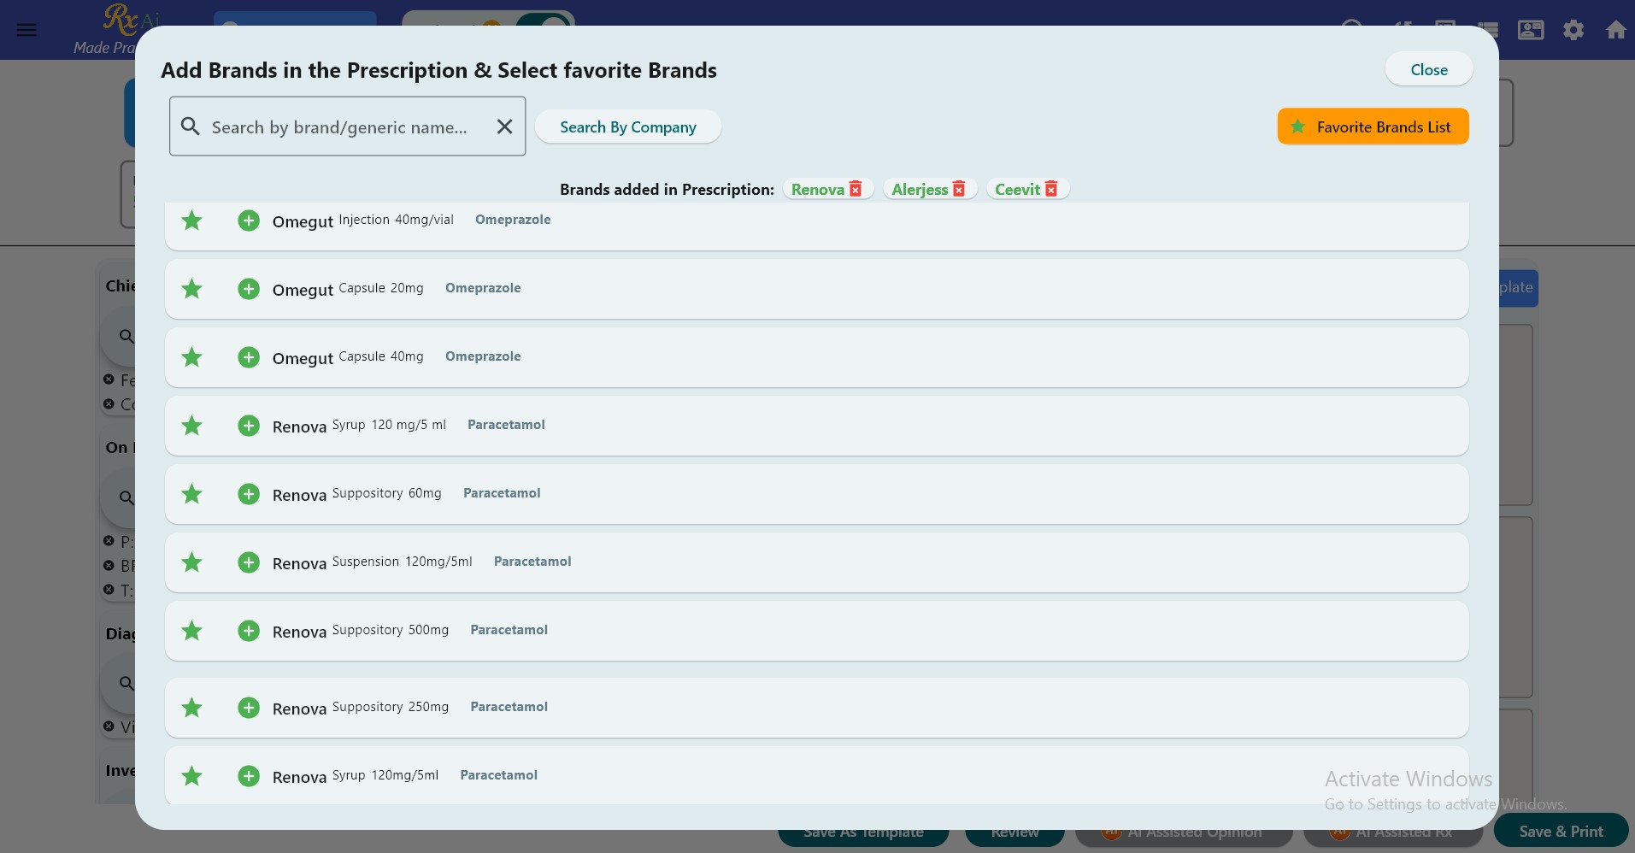Click plus icon for Omegut Capsule 20mg

[x=248, y=289]
